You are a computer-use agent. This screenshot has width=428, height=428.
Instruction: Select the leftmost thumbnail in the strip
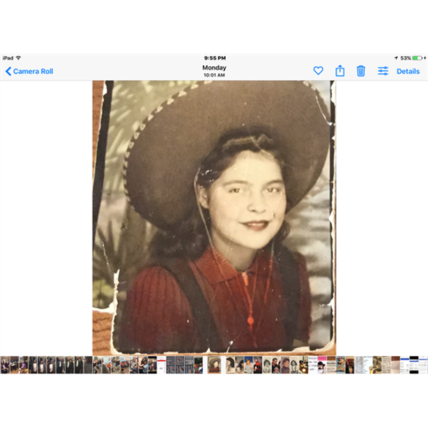click(4, 365)
